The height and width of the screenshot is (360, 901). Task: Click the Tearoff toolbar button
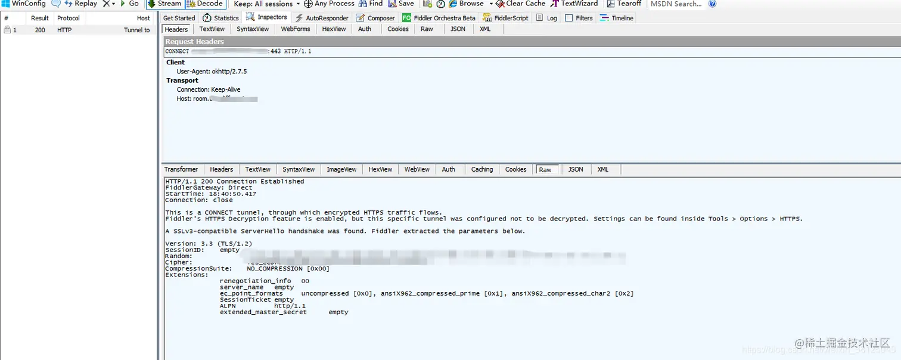[x=624, y=4]
